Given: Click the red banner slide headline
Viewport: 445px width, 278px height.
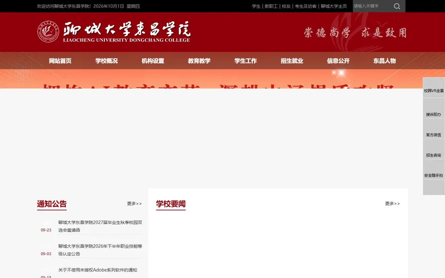Looking at the screenshot, I should point(218,86).
